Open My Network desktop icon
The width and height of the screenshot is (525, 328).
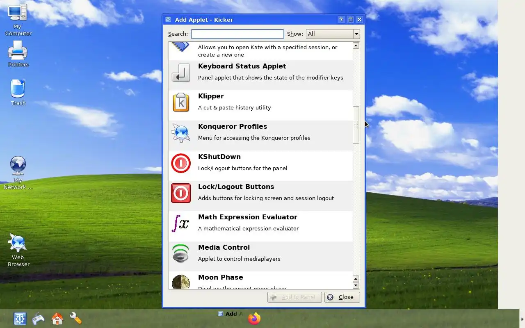click(18, 165)
